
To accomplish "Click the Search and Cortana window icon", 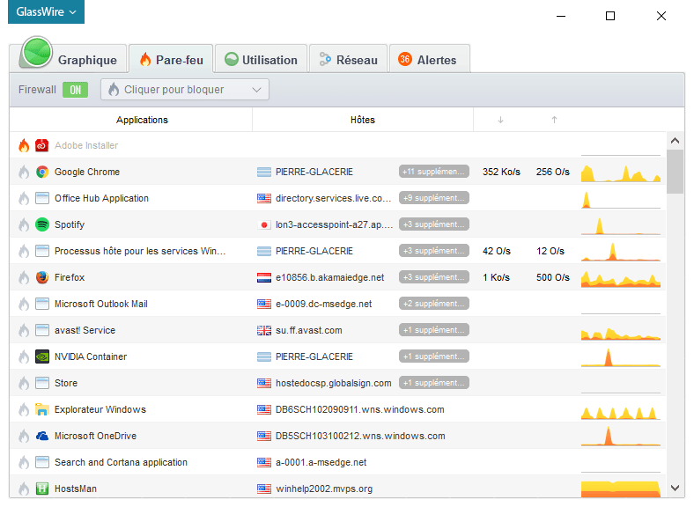I will (x=42, y=462).
